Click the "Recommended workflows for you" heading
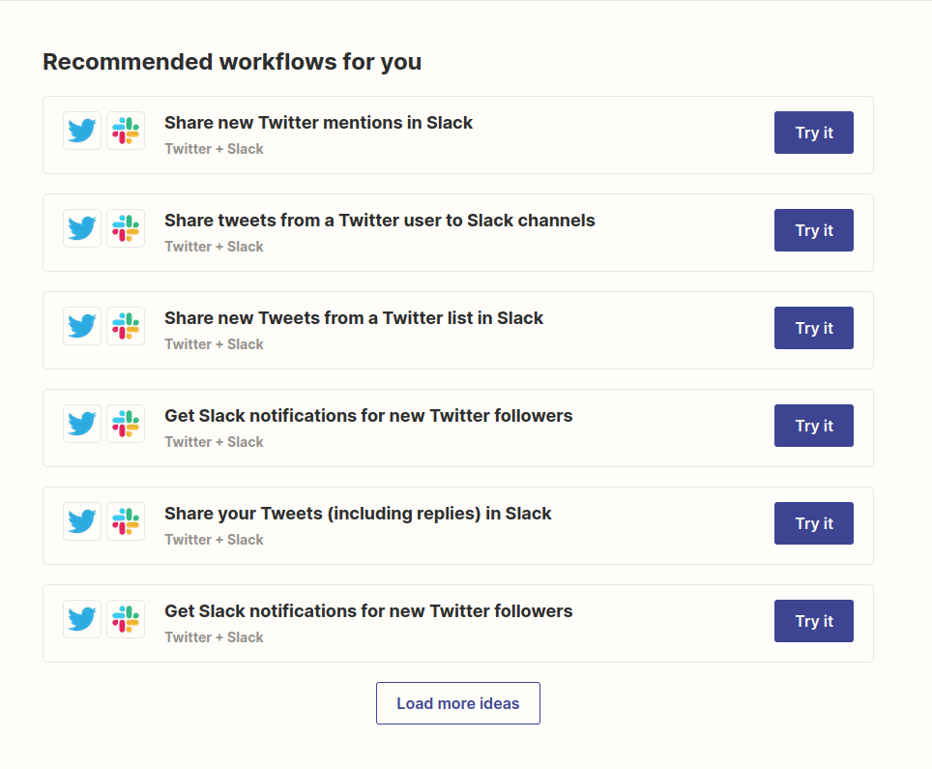The image size is (932, 769). [232, 62]
